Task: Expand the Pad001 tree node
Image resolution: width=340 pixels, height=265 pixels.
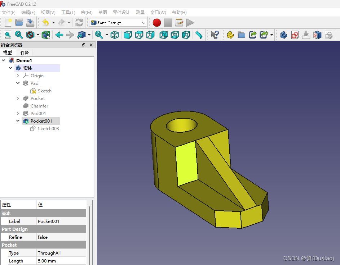Action: 18,113
